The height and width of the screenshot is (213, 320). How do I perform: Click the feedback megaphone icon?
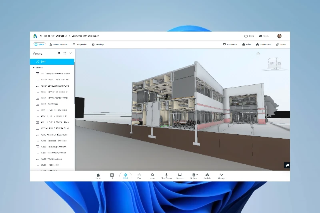(287, 165)
